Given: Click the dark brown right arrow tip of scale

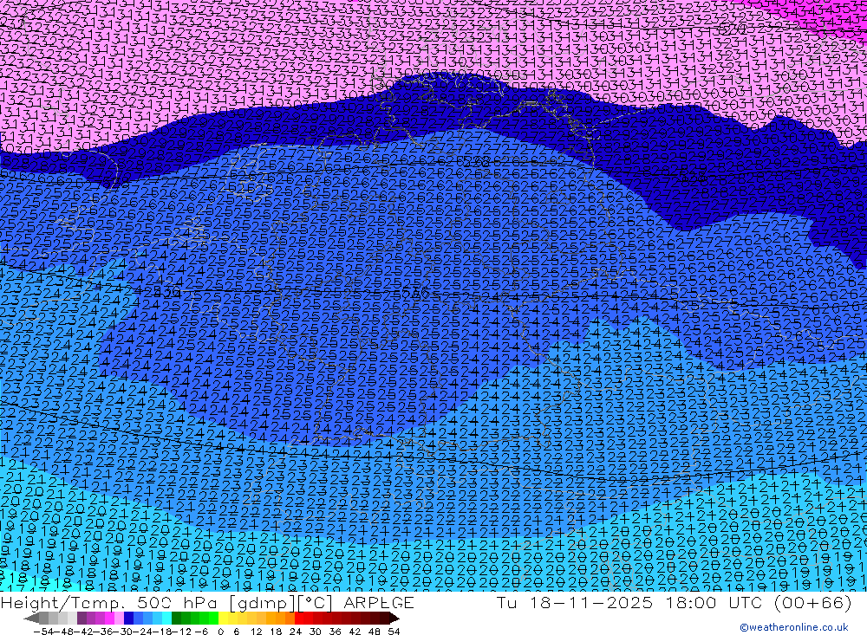Looking at the screenshot, I should 394,619.
